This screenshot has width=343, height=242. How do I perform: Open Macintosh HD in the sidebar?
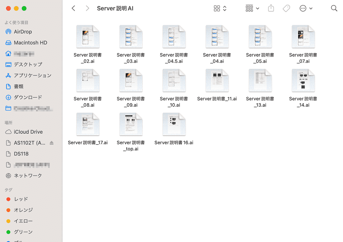tap(31, 43)
